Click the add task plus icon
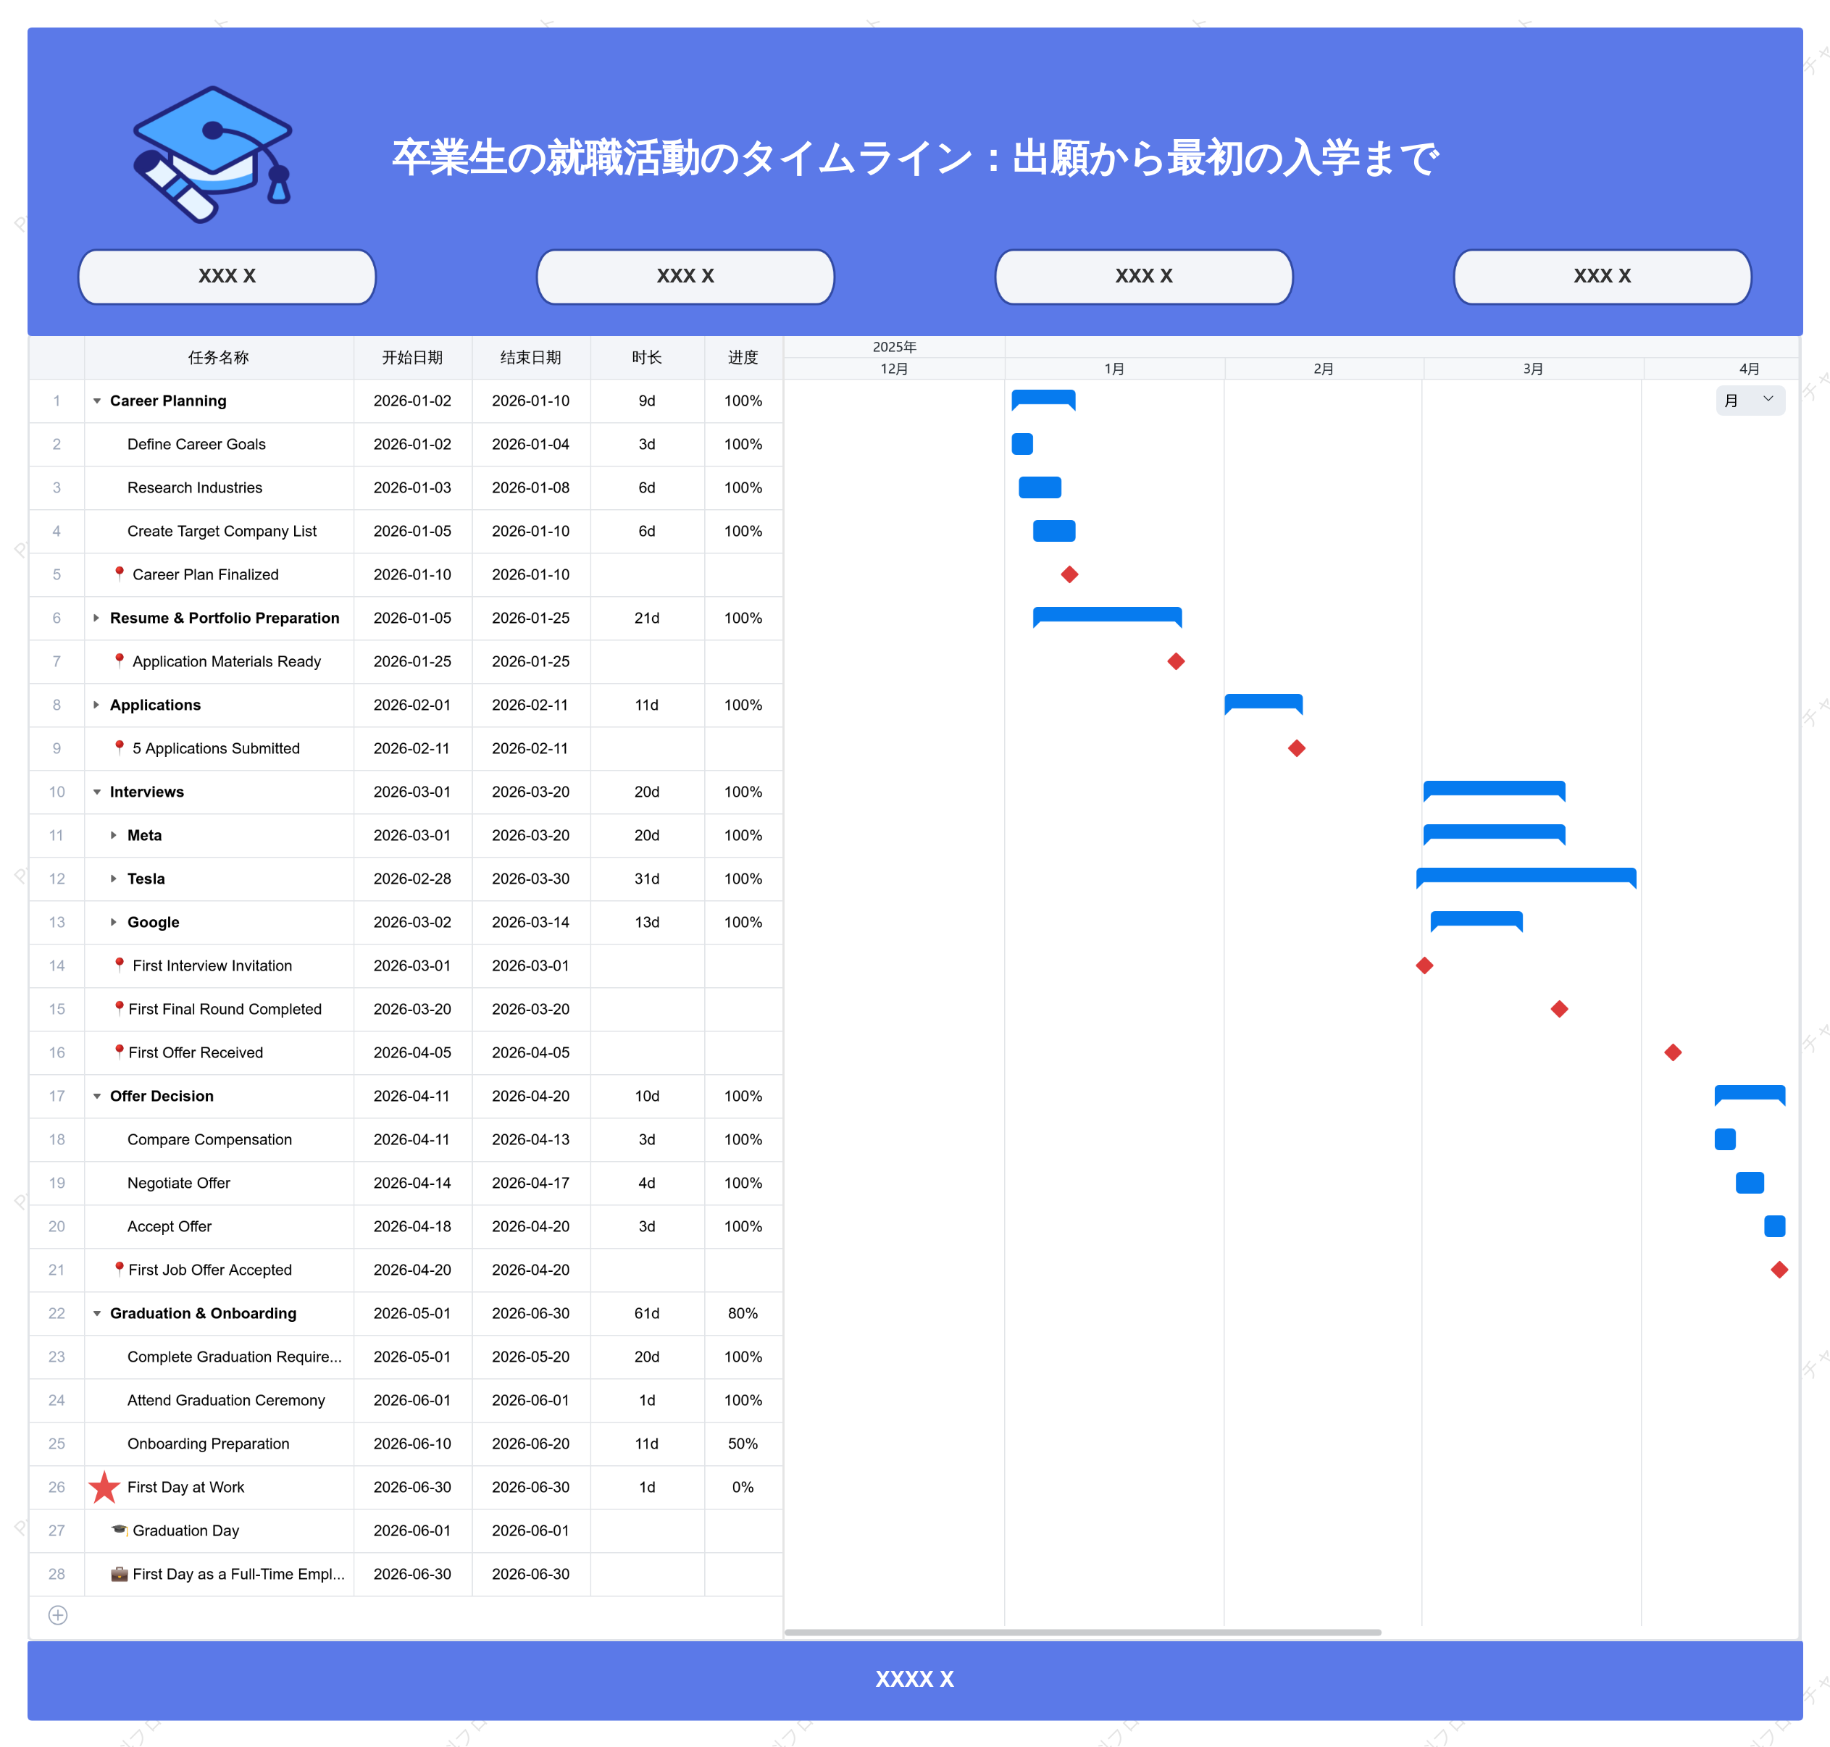 click(x=58, y=1614)
